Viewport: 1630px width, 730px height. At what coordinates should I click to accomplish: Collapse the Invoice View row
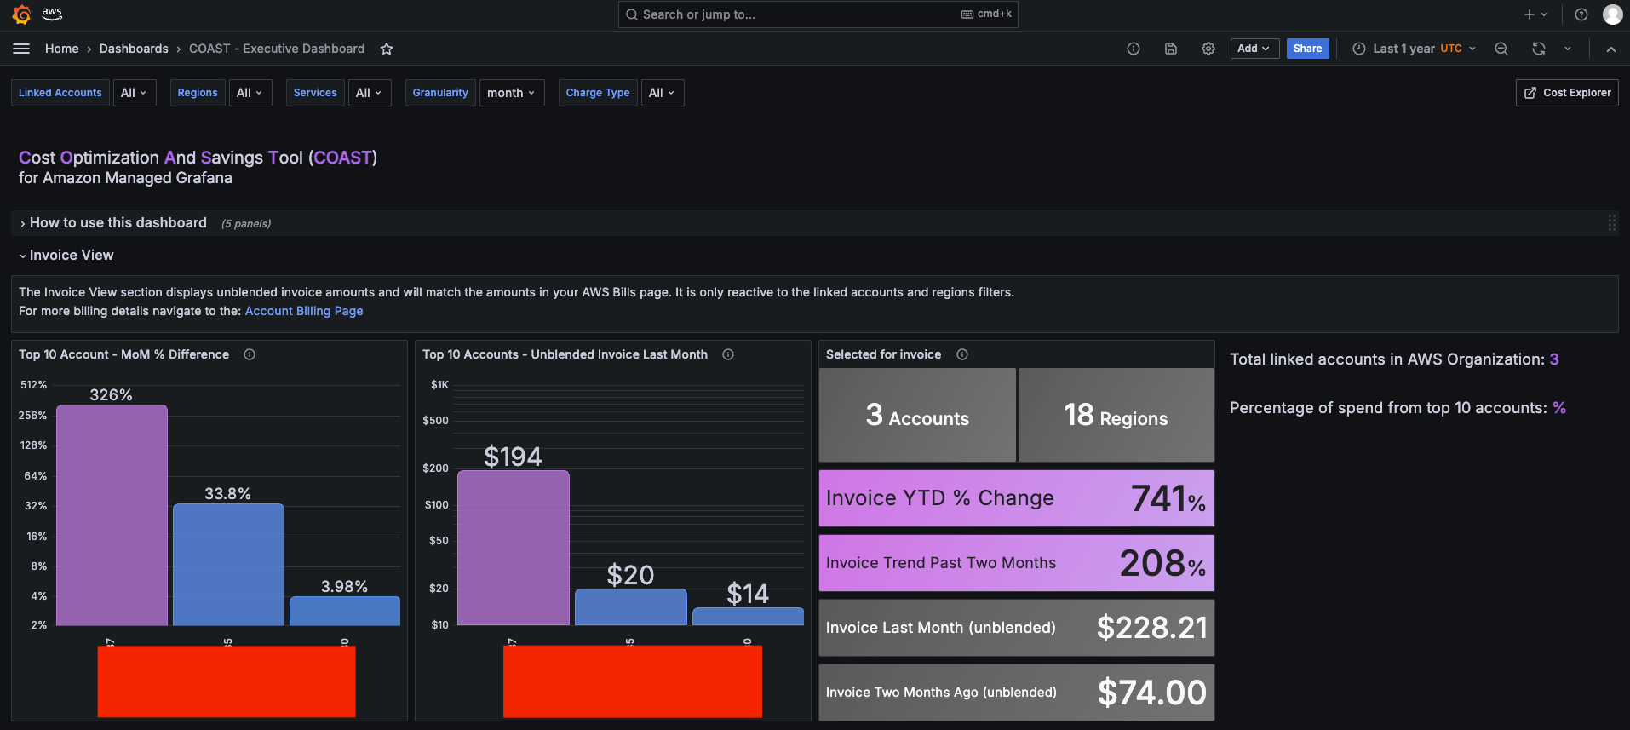71,256
